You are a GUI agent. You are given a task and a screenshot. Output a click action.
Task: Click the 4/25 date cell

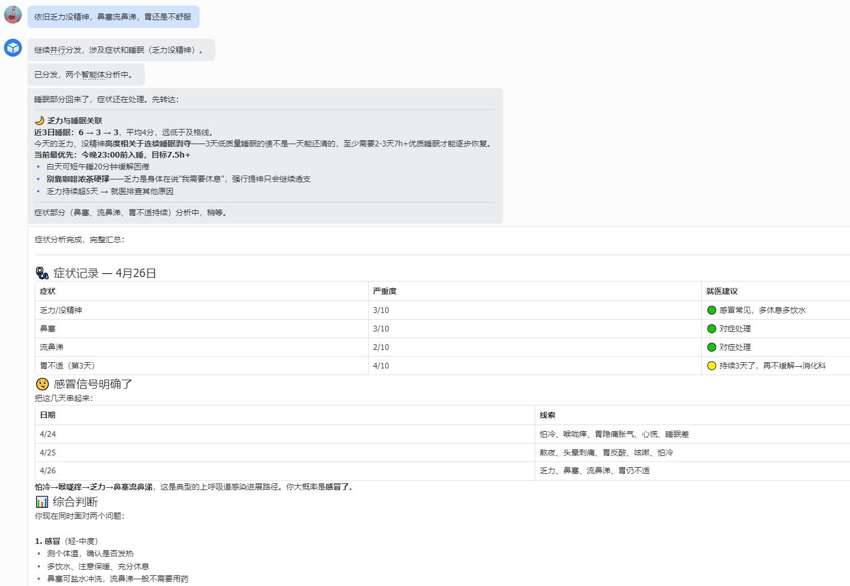click(285, 453)
